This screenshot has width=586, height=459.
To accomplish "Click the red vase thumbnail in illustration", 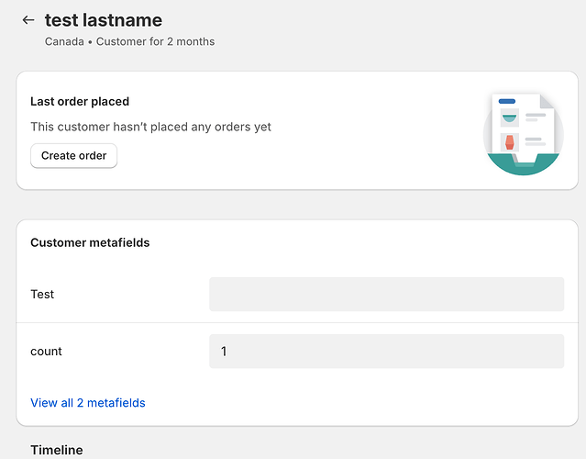I will (509, 142).
